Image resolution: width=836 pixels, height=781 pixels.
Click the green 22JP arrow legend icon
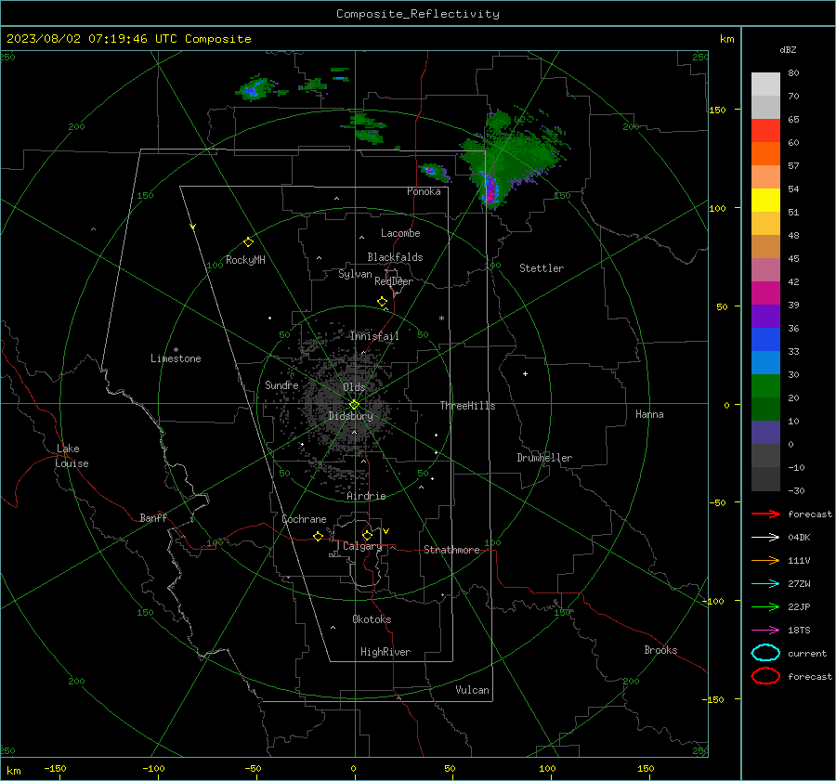coord(765,606)
